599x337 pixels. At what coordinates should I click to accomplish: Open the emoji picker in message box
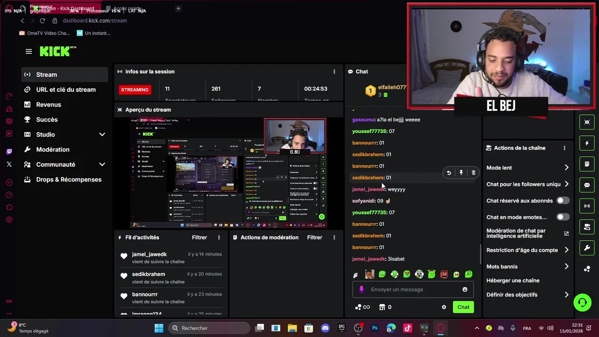click(465, 289)
